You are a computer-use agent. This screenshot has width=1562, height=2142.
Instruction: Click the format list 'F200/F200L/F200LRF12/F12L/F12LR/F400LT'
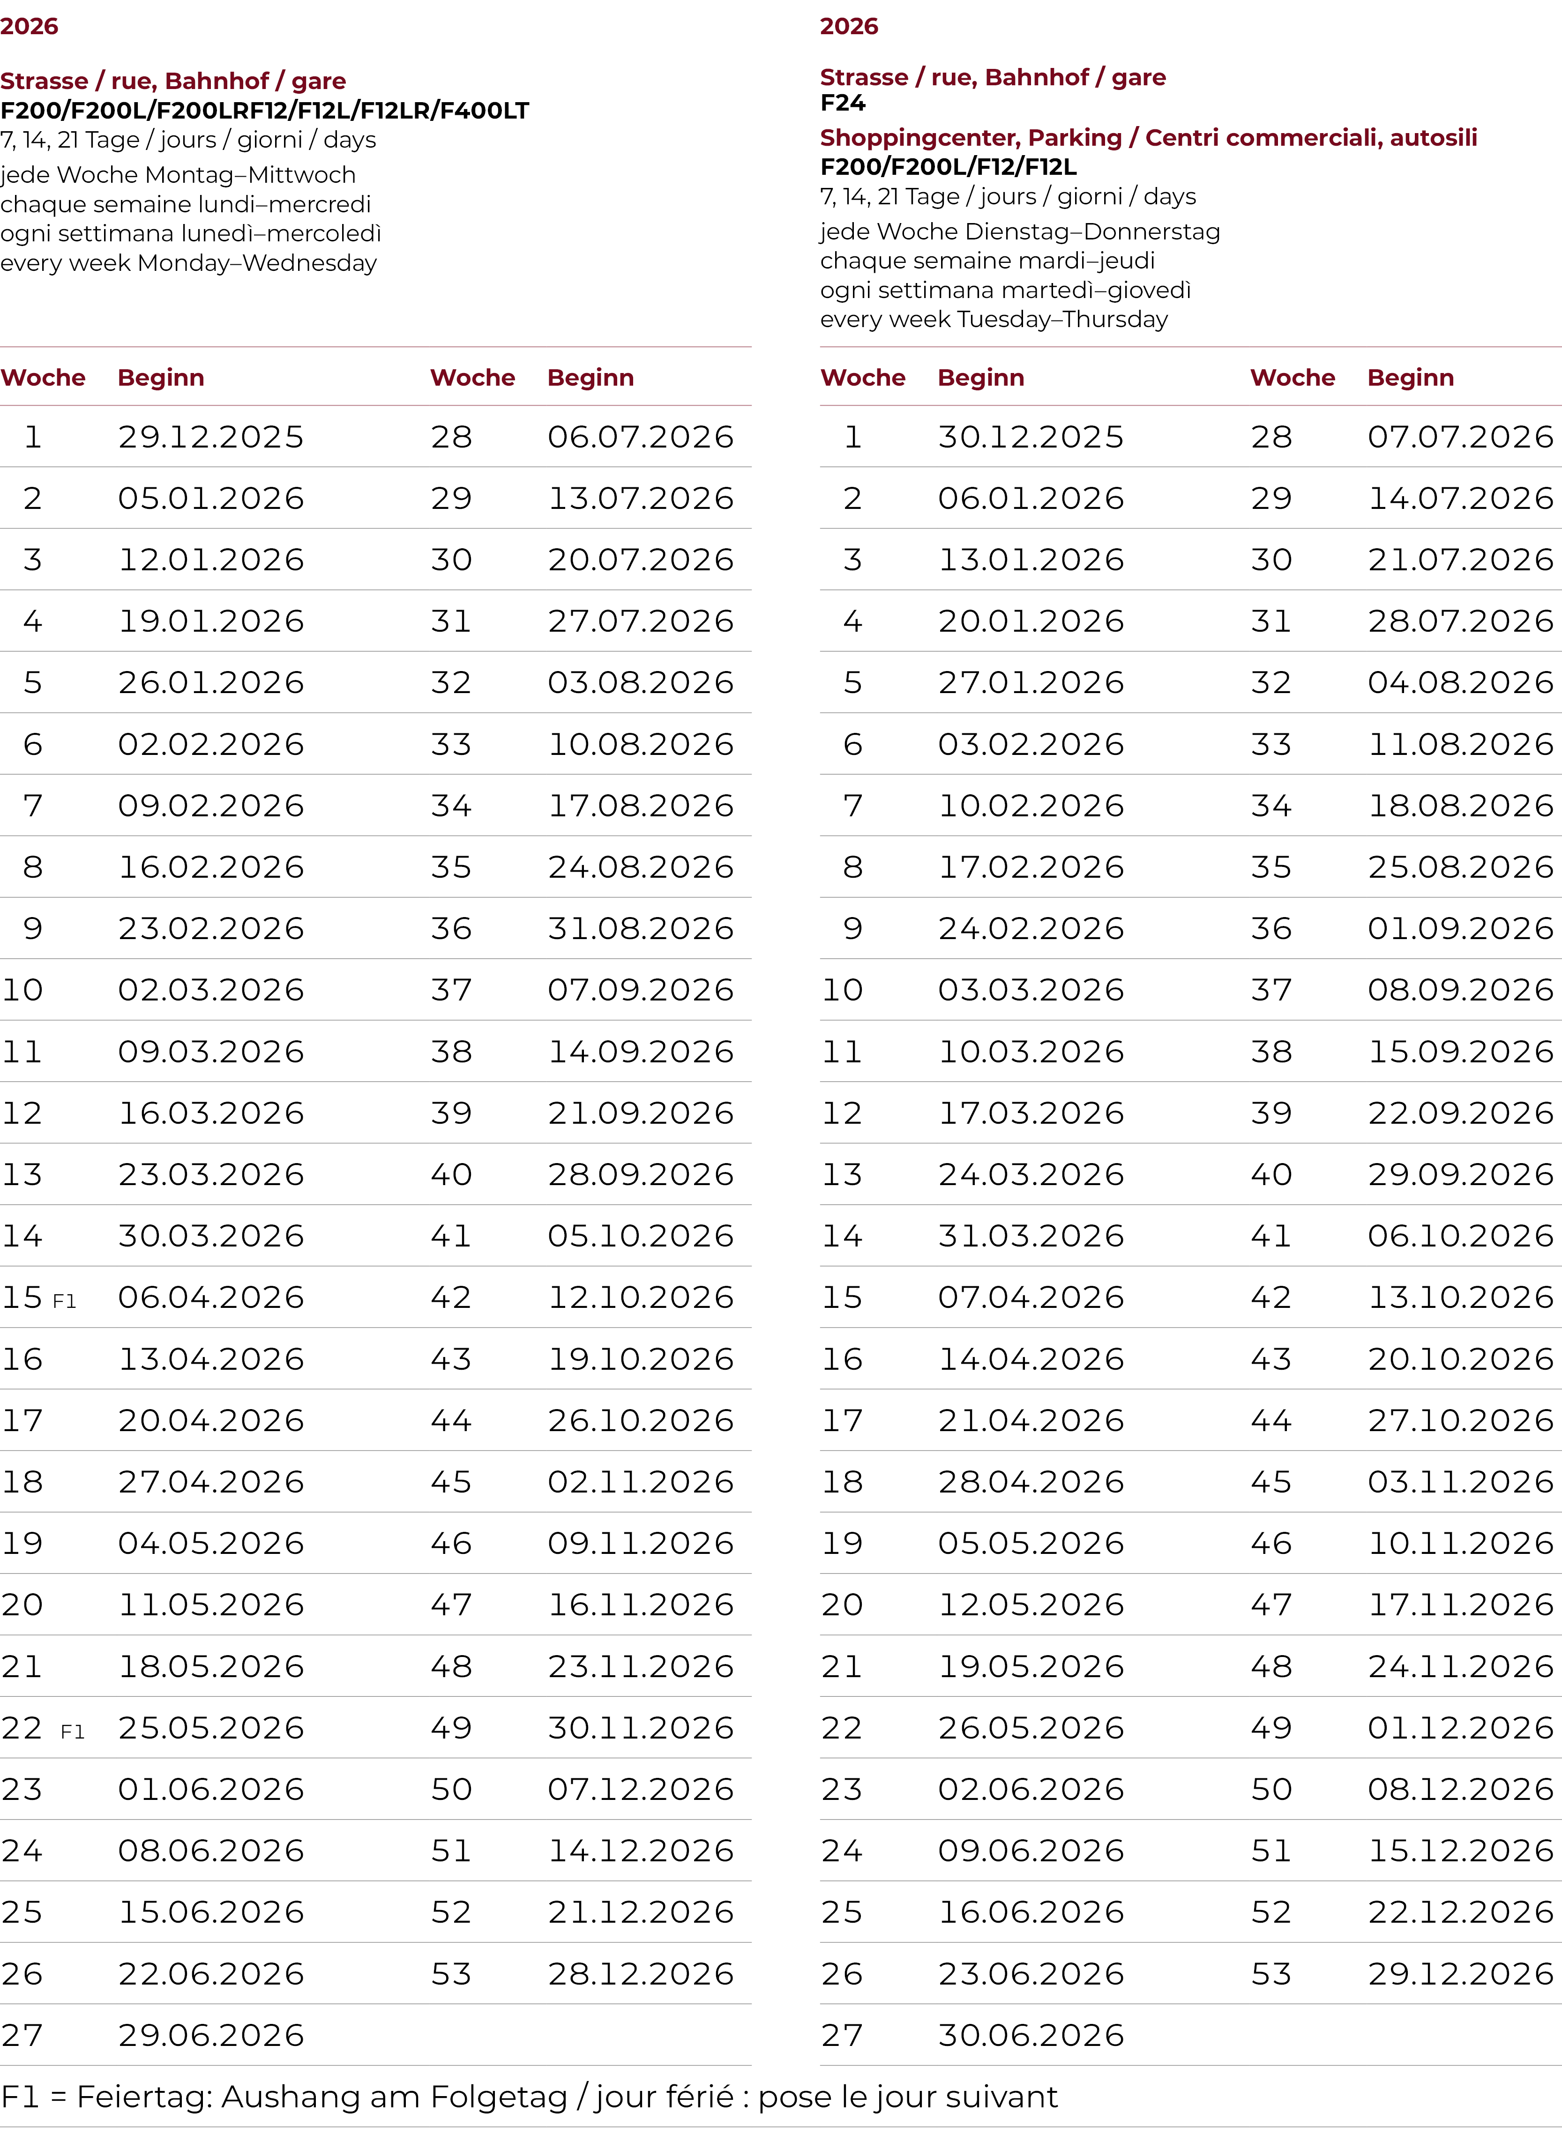point(265,111)
